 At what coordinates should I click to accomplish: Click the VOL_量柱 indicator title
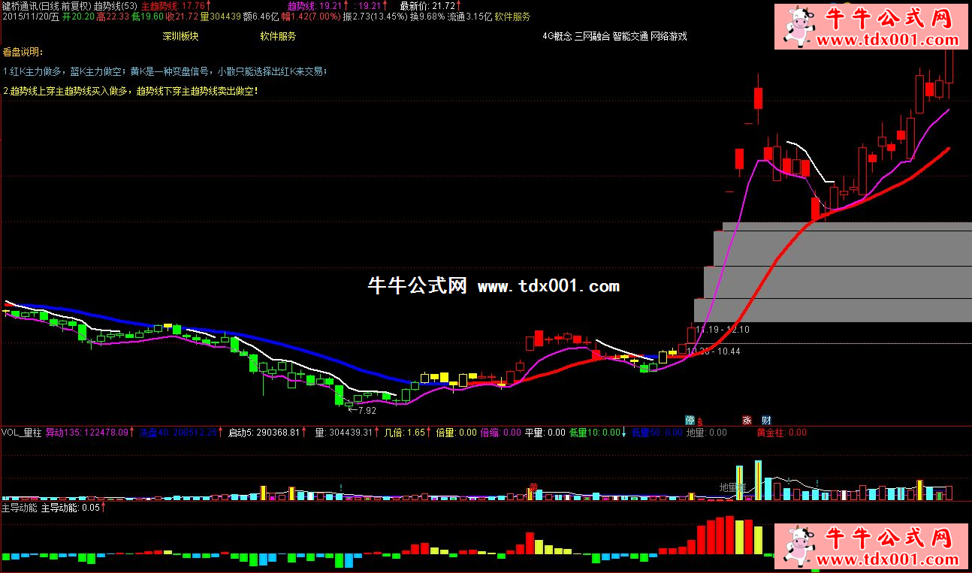click(22, 433)
